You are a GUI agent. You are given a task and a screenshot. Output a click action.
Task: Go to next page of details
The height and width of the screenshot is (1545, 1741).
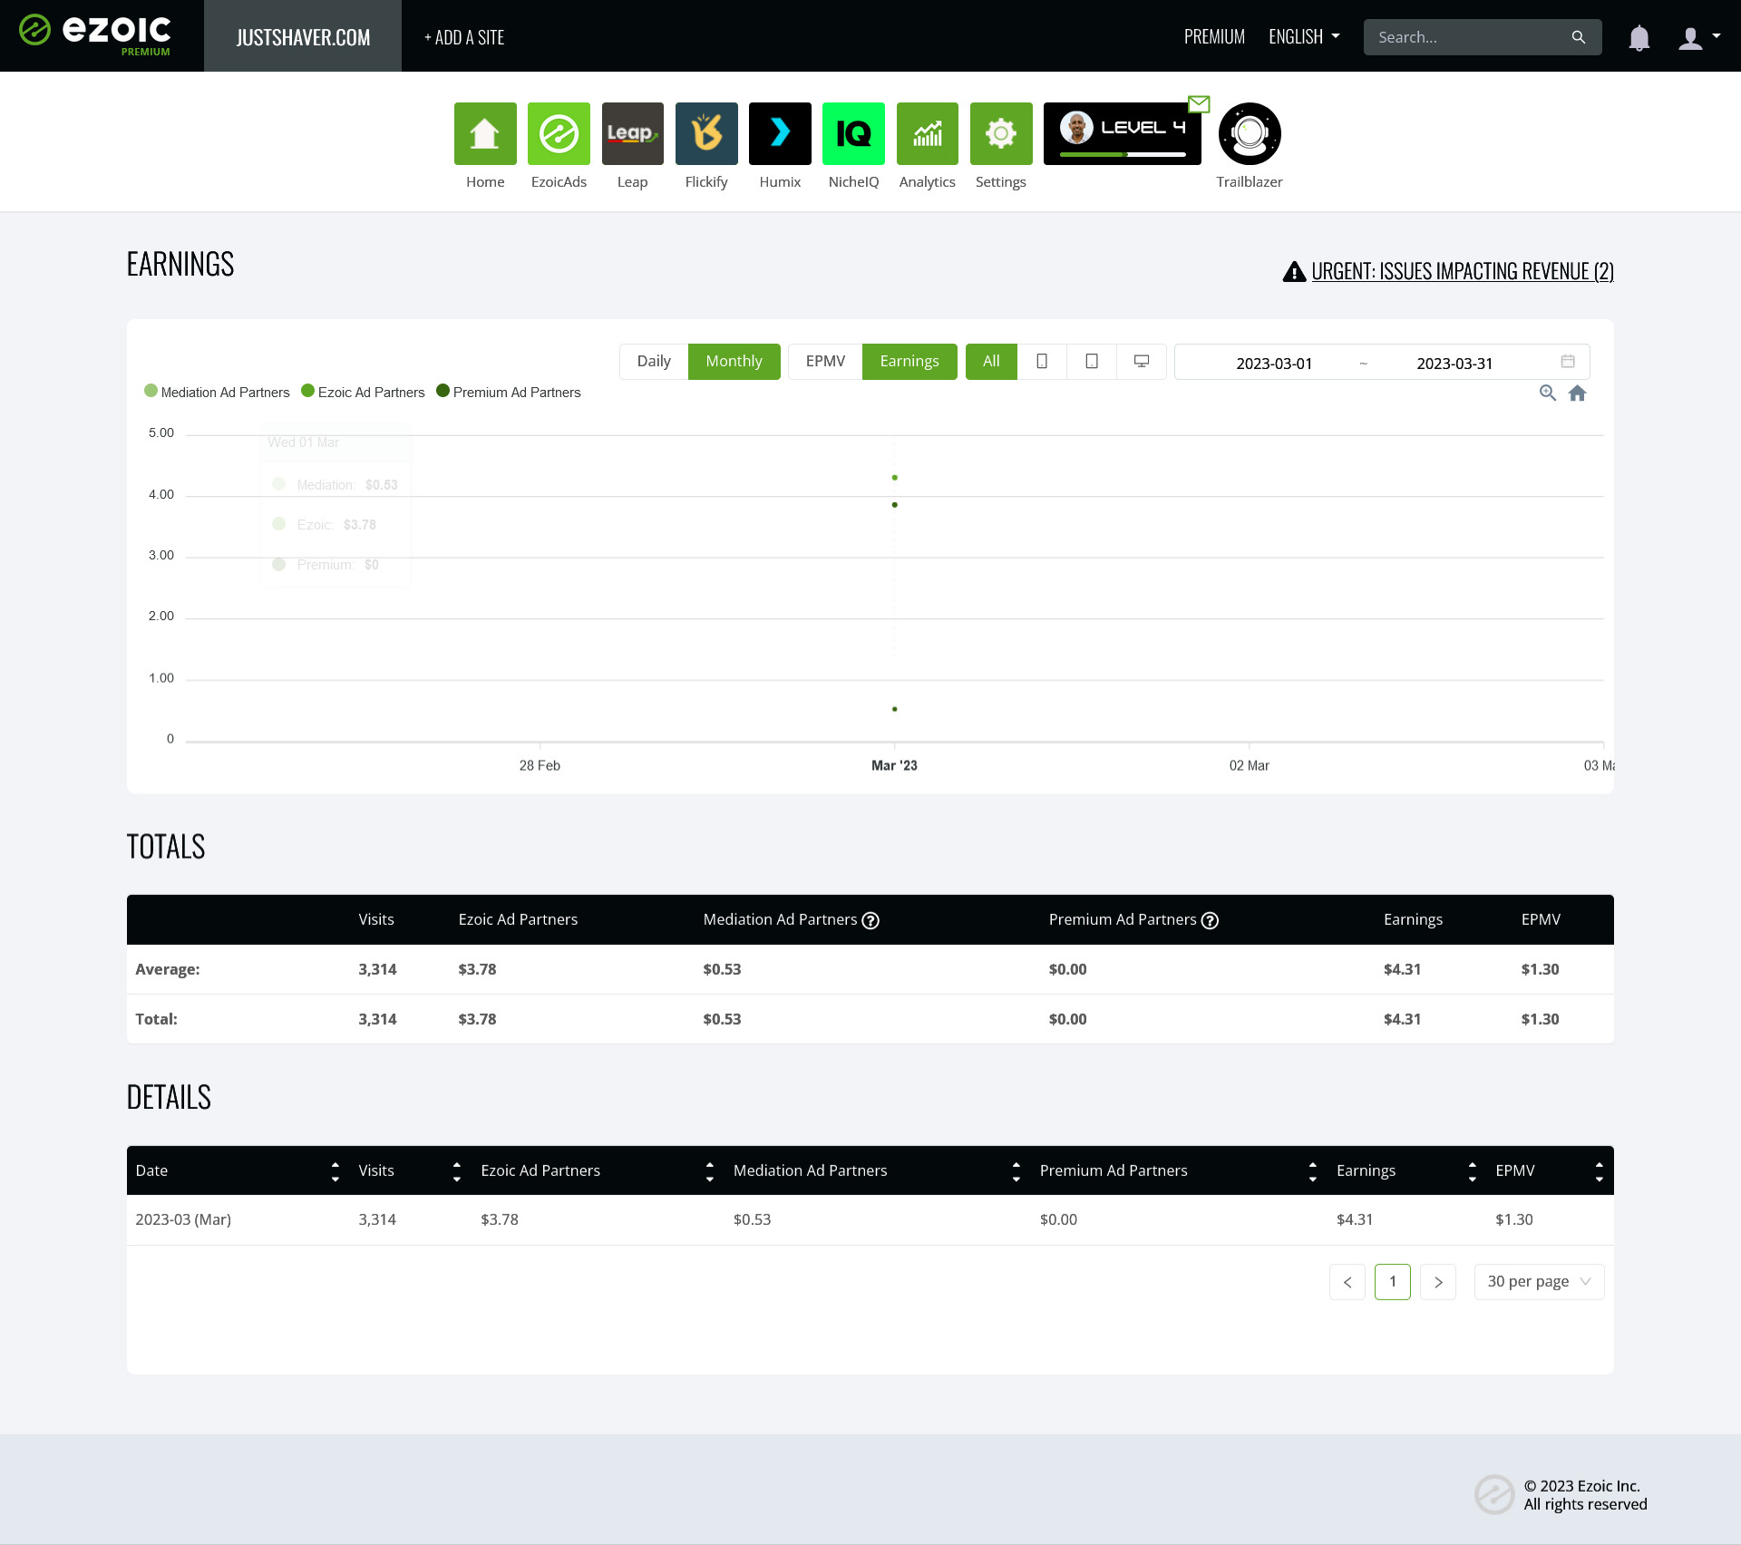pyautogui.click(x=1438, y=1281)
